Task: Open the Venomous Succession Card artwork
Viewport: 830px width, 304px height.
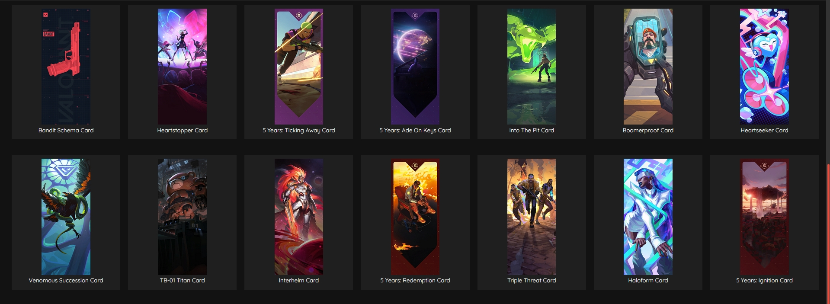Action: pyautogui.click(x=66, y=217)
